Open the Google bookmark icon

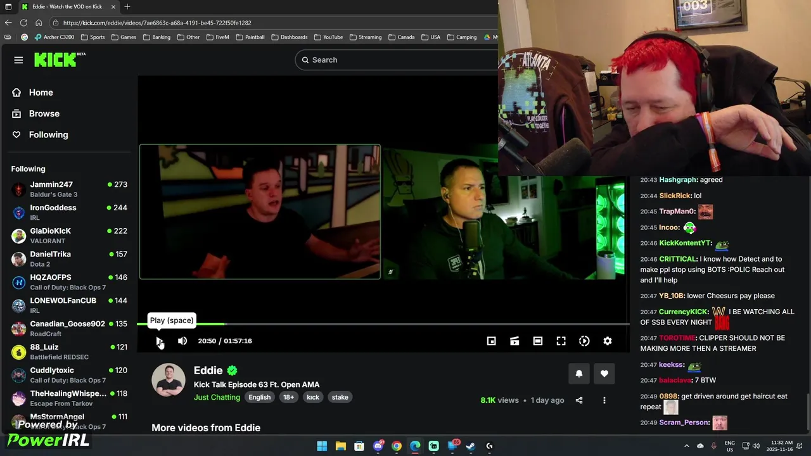(x=25, y=37)
